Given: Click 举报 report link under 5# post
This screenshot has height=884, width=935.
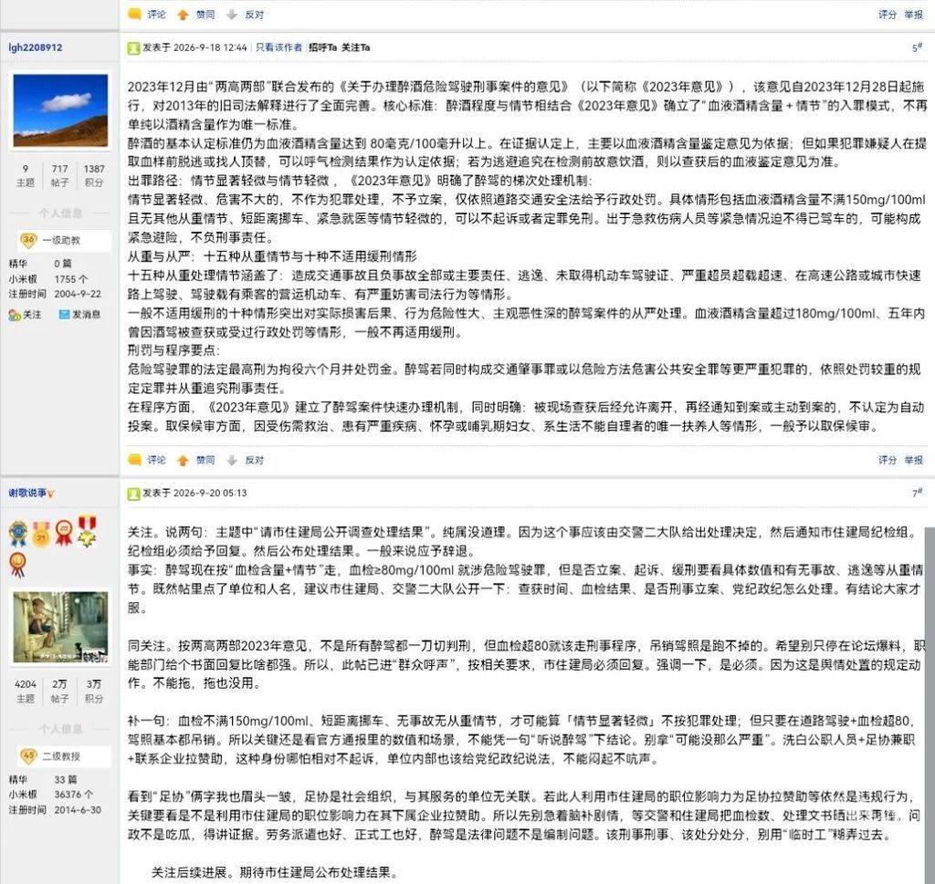Looking at the screenshot, I should coord(913,460).
